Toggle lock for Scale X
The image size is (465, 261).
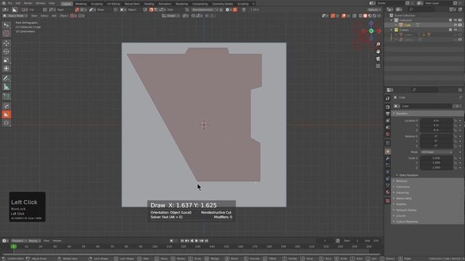(456, 158)
